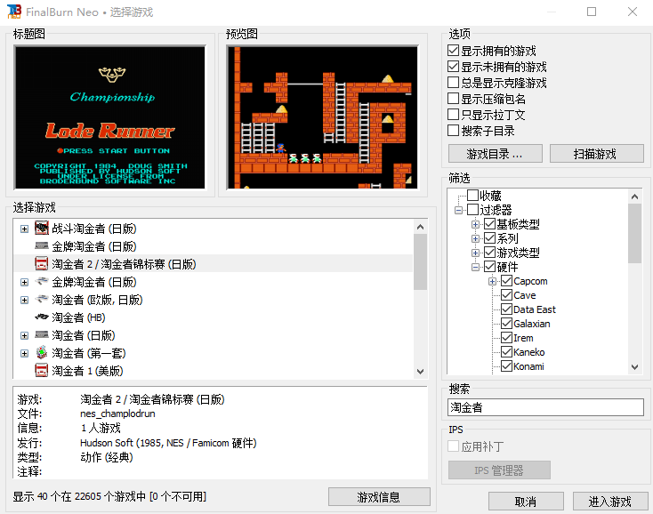
Task: Collapse the 过滤器 filter tree node
Action: [x=458, y=210]
